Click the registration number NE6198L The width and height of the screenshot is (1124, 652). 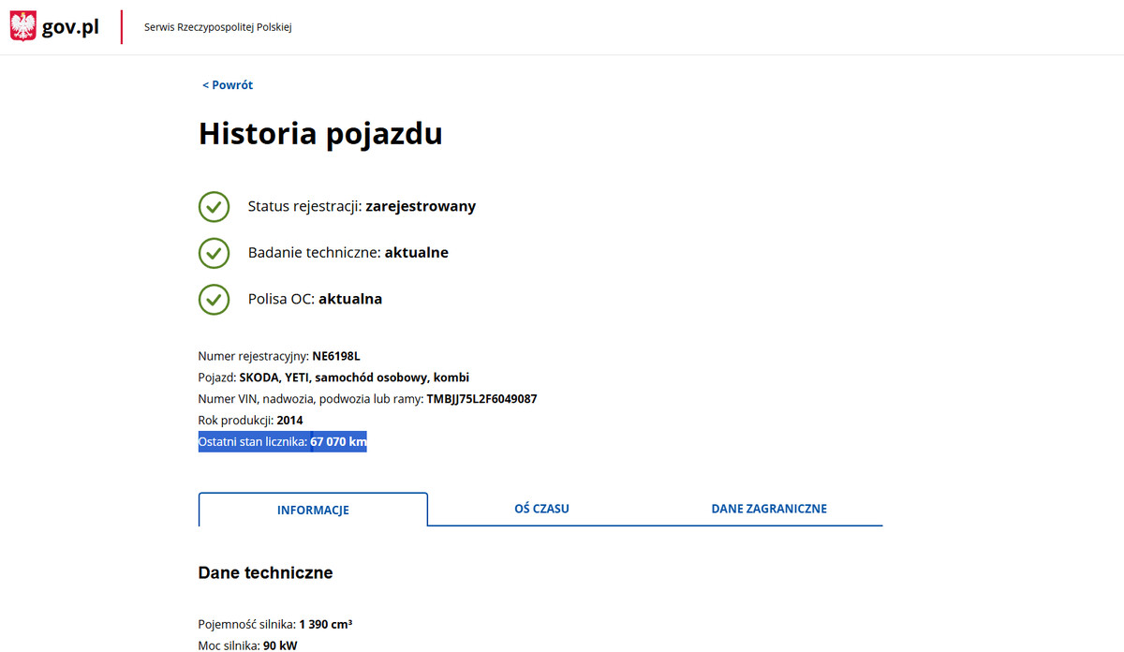[x=336, y=356]
